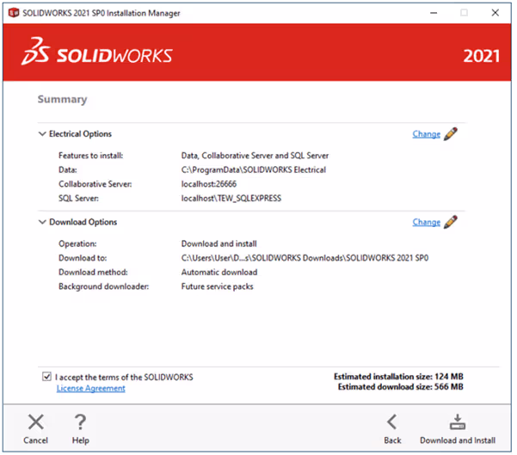Viewport: 517px width, 455px height.
Task: Click the 2021 year text in banner
Action: [481, 56]
